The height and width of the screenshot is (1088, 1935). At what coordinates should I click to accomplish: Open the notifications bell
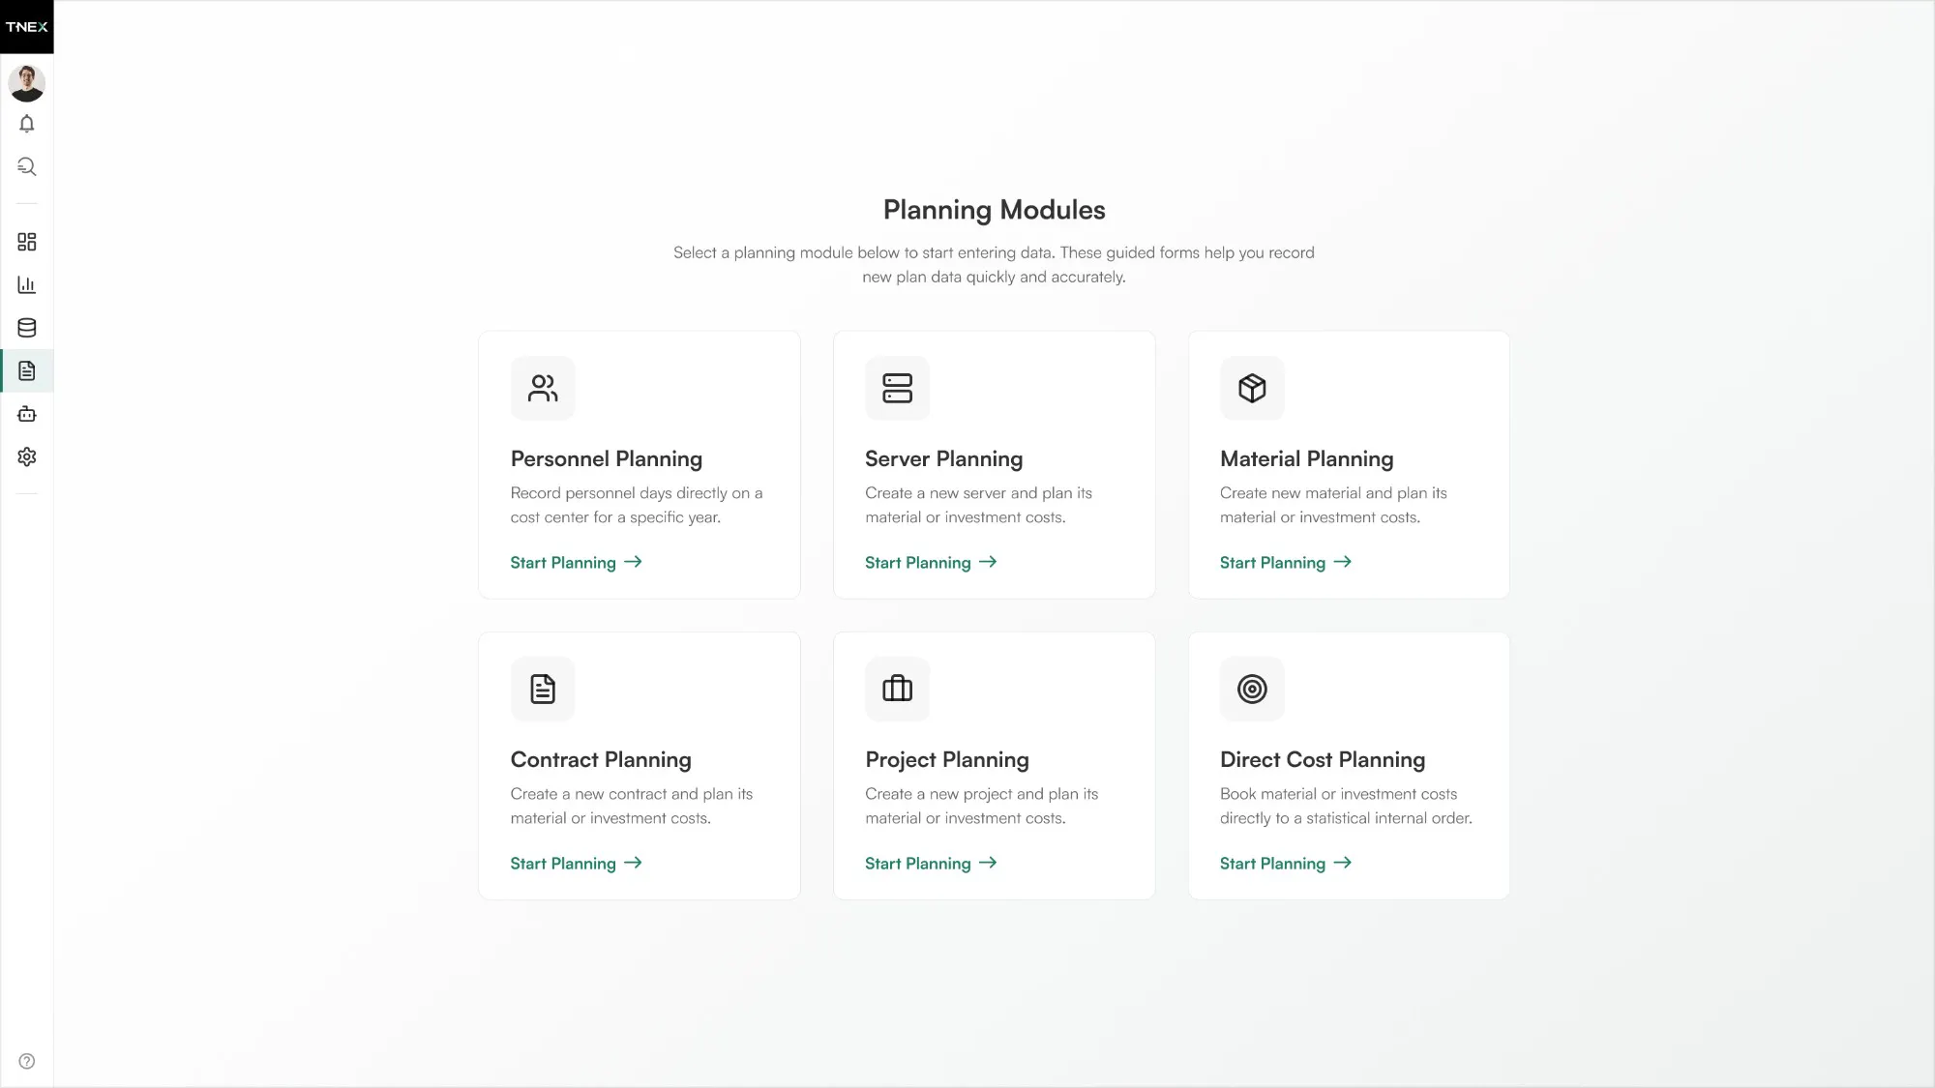pyautogui.click(x=26, y=124)
